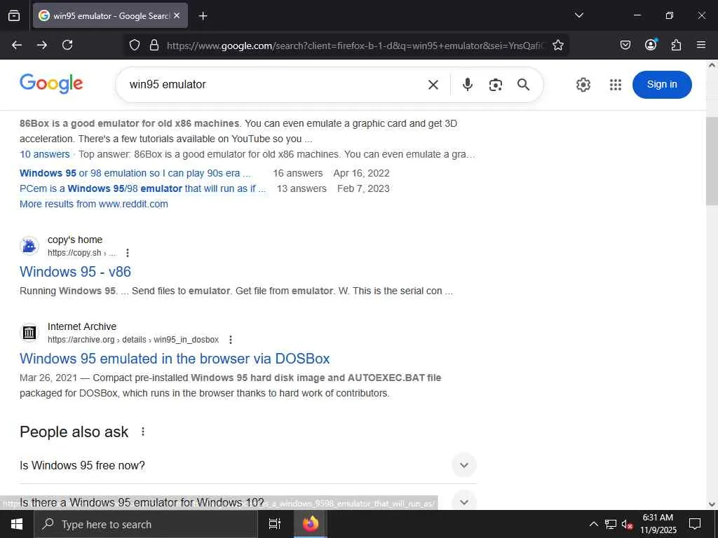The height and width of the screenshot is (538, 718).
Task: Open the list all tabs dropdown
Action: pyautogui.click(x=578, y=15)
